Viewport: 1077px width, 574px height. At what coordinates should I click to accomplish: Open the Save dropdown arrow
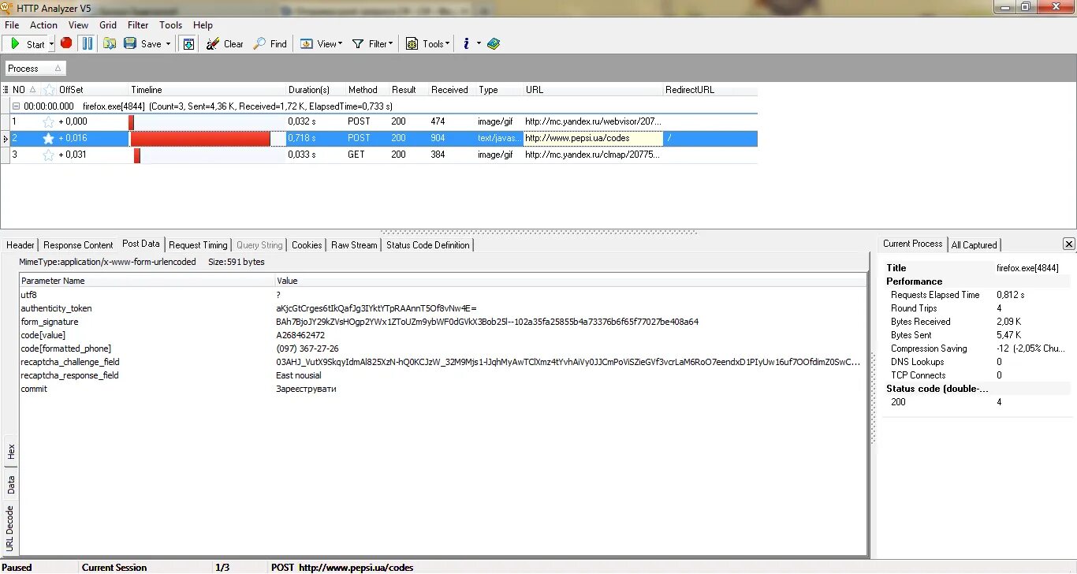[x=168, y=44]
